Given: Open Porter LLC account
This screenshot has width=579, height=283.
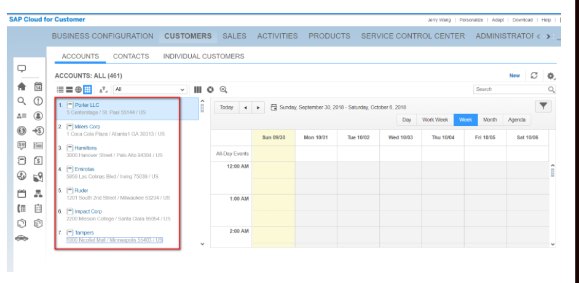Looking at the screenshot, I should pos(87,105).
